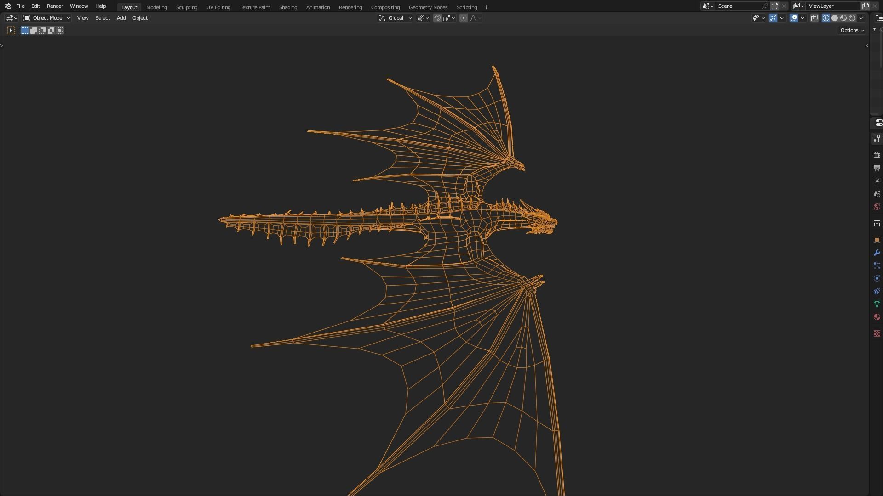This screenshot has height=496, width=883.
Task: Open the Collection properties tab
Action: pos(877,223)
